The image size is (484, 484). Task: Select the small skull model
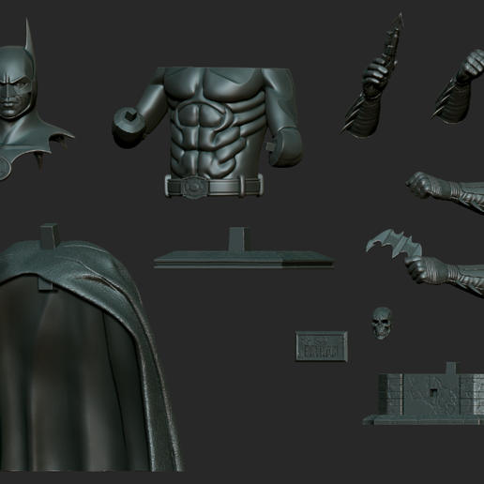click(x=383, y=324)
